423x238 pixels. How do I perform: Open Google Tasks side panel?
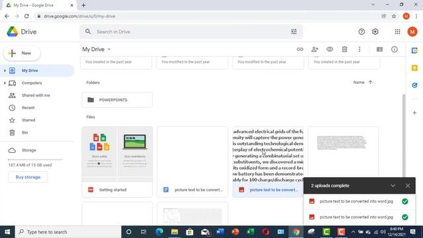click(414, 85)
